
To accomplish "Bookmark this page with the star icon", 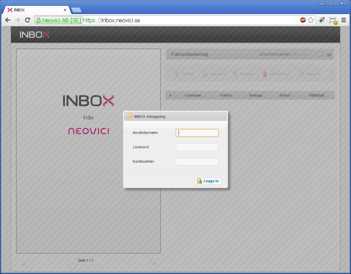I will click(x=311, y=20).
